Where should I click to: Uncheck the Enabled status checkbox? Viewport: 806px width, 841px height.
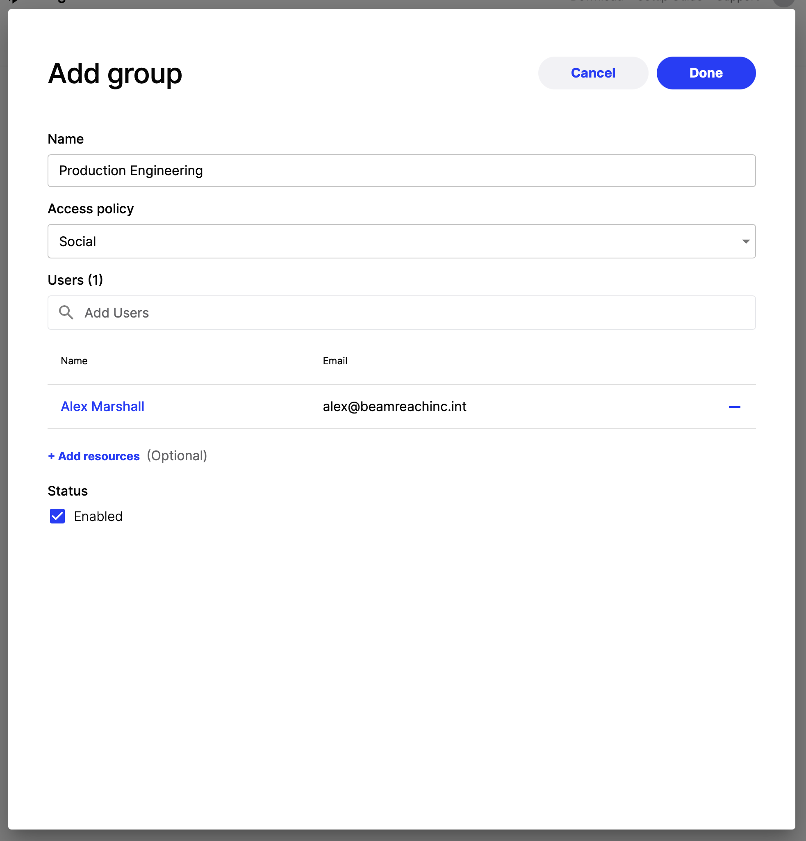(x=57, y=516)
